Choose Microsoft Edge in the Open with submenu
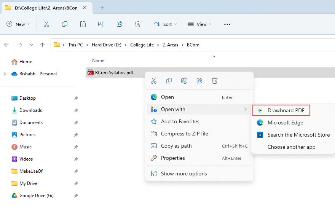 tap(285, 123)
